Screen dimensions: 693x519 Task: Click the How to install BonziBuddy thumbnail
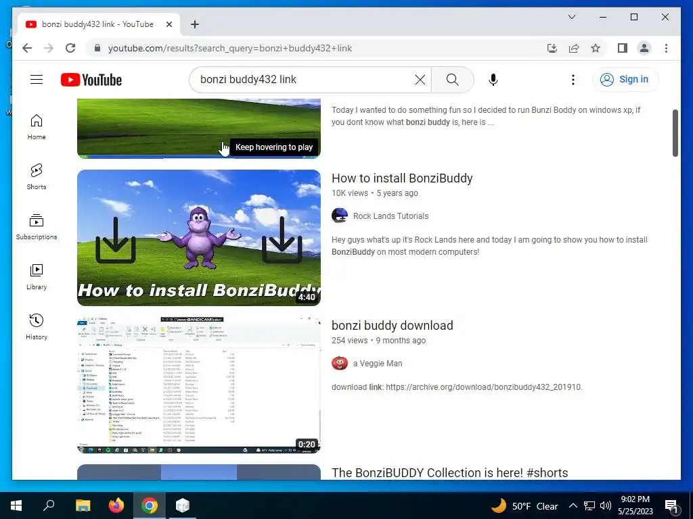click(198, 237)
